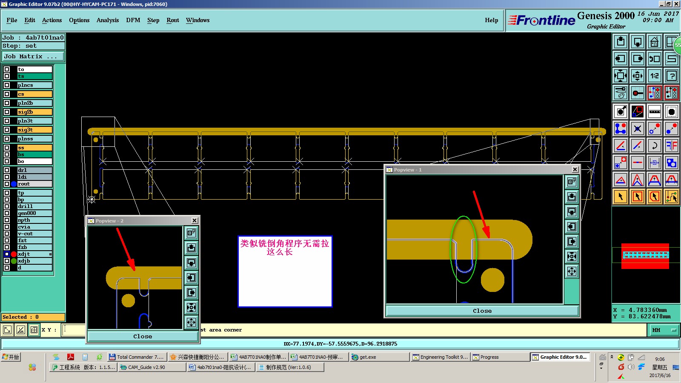Viewport: 681px width, 383px height.
Task: Switch to the Progress taskbar window
Action: tap(500, 357)
